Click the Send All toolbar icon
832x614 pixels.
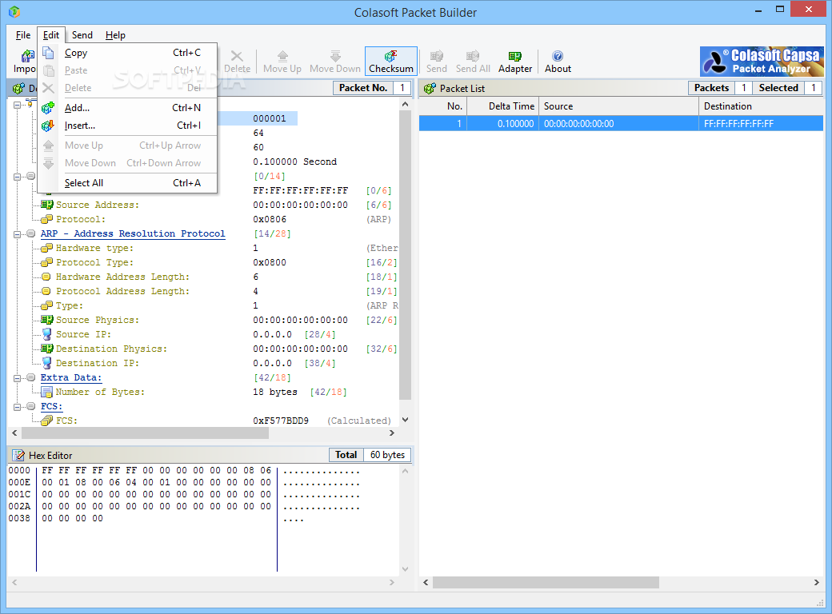(473, 62)
